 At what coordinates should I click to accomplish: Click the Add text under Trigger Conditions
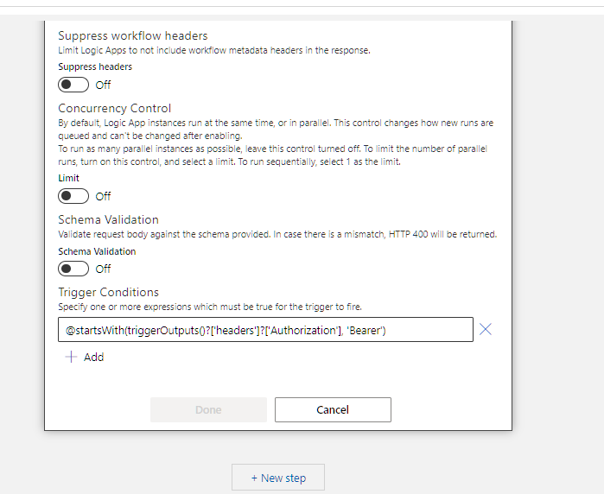(93, 358)
